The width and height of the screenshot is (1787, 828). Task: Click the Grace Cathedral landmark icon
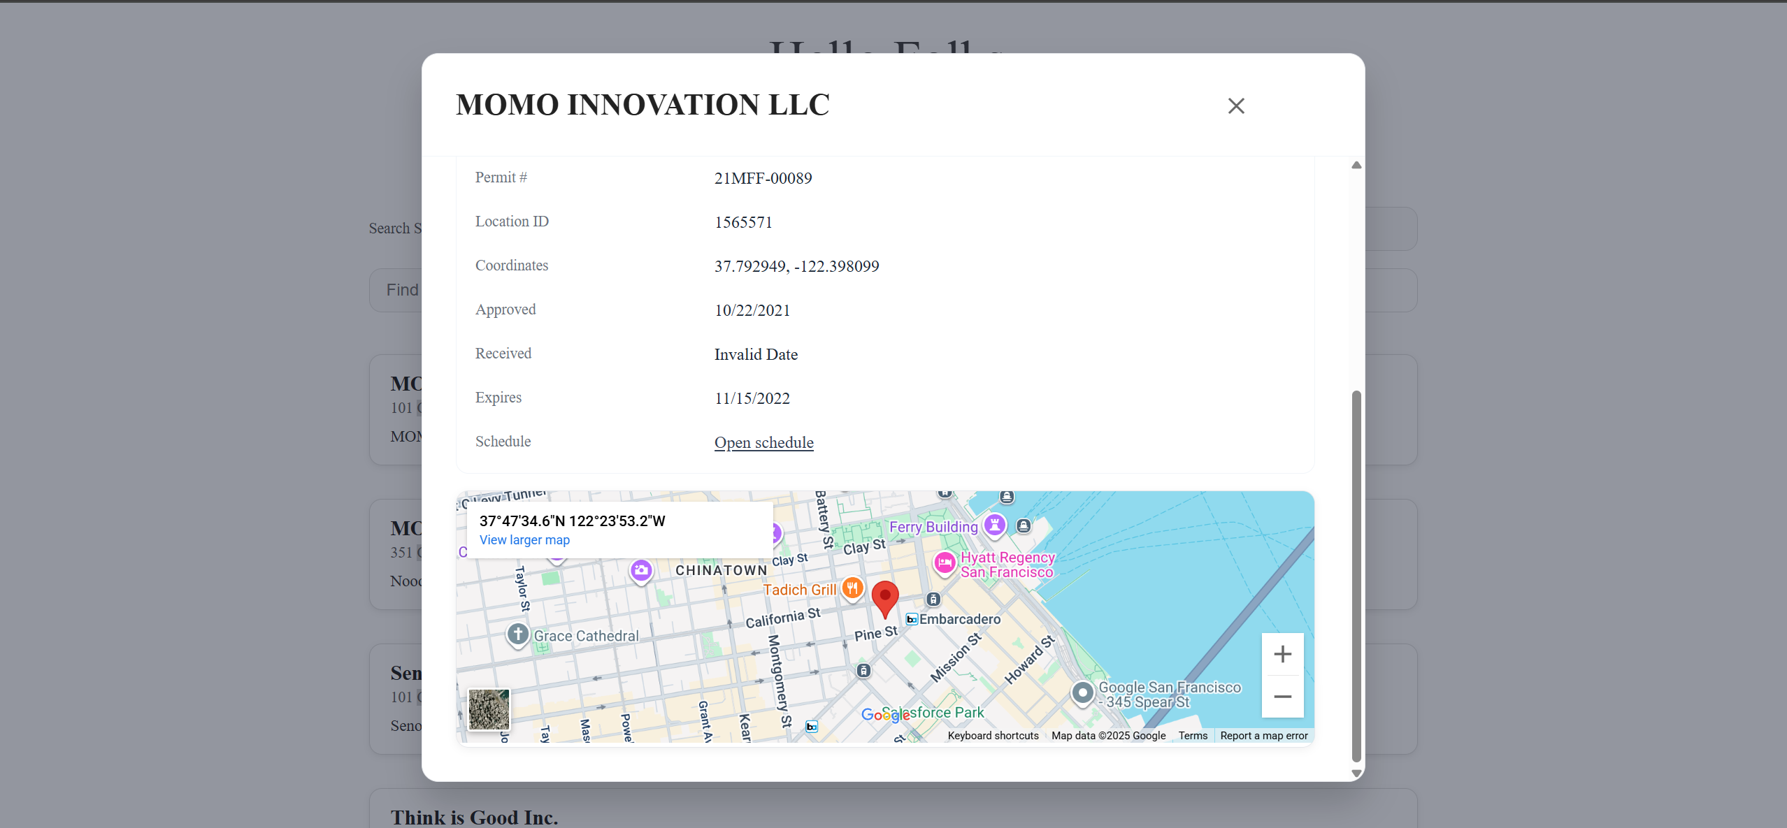point(517,634)
